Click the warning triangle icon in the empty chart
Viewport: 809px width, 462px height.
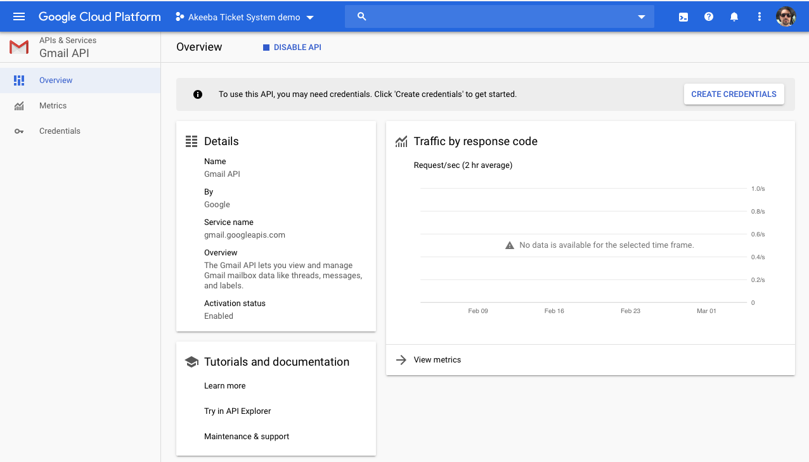click(510, 245)
